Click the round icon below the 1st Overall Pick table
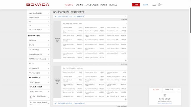The image size is (191, 107). [125, 60]
